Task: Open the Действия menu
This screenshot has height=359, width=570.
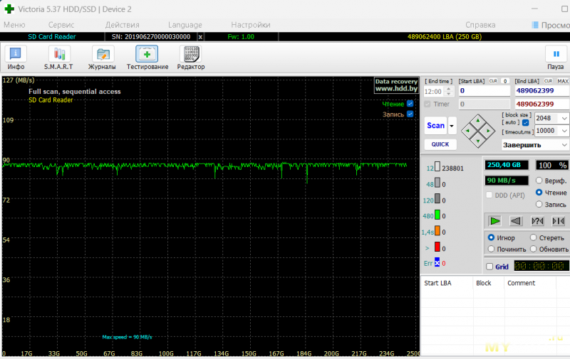Action: coord(122,25)
